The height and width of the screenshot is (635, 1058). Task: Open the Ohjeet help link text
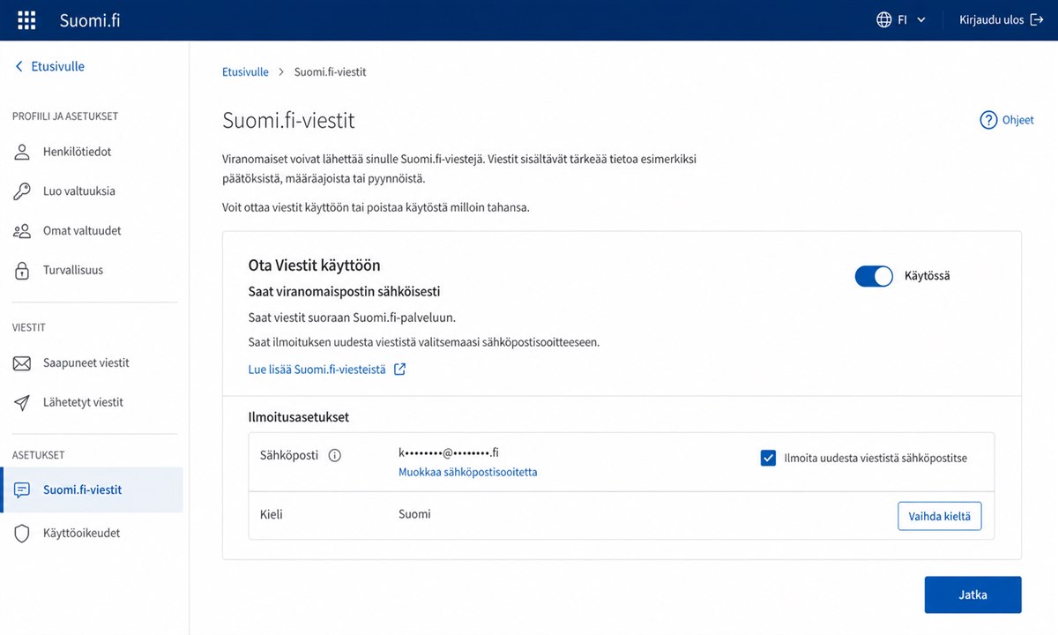pyautogui.click(x=1018, y=120)
